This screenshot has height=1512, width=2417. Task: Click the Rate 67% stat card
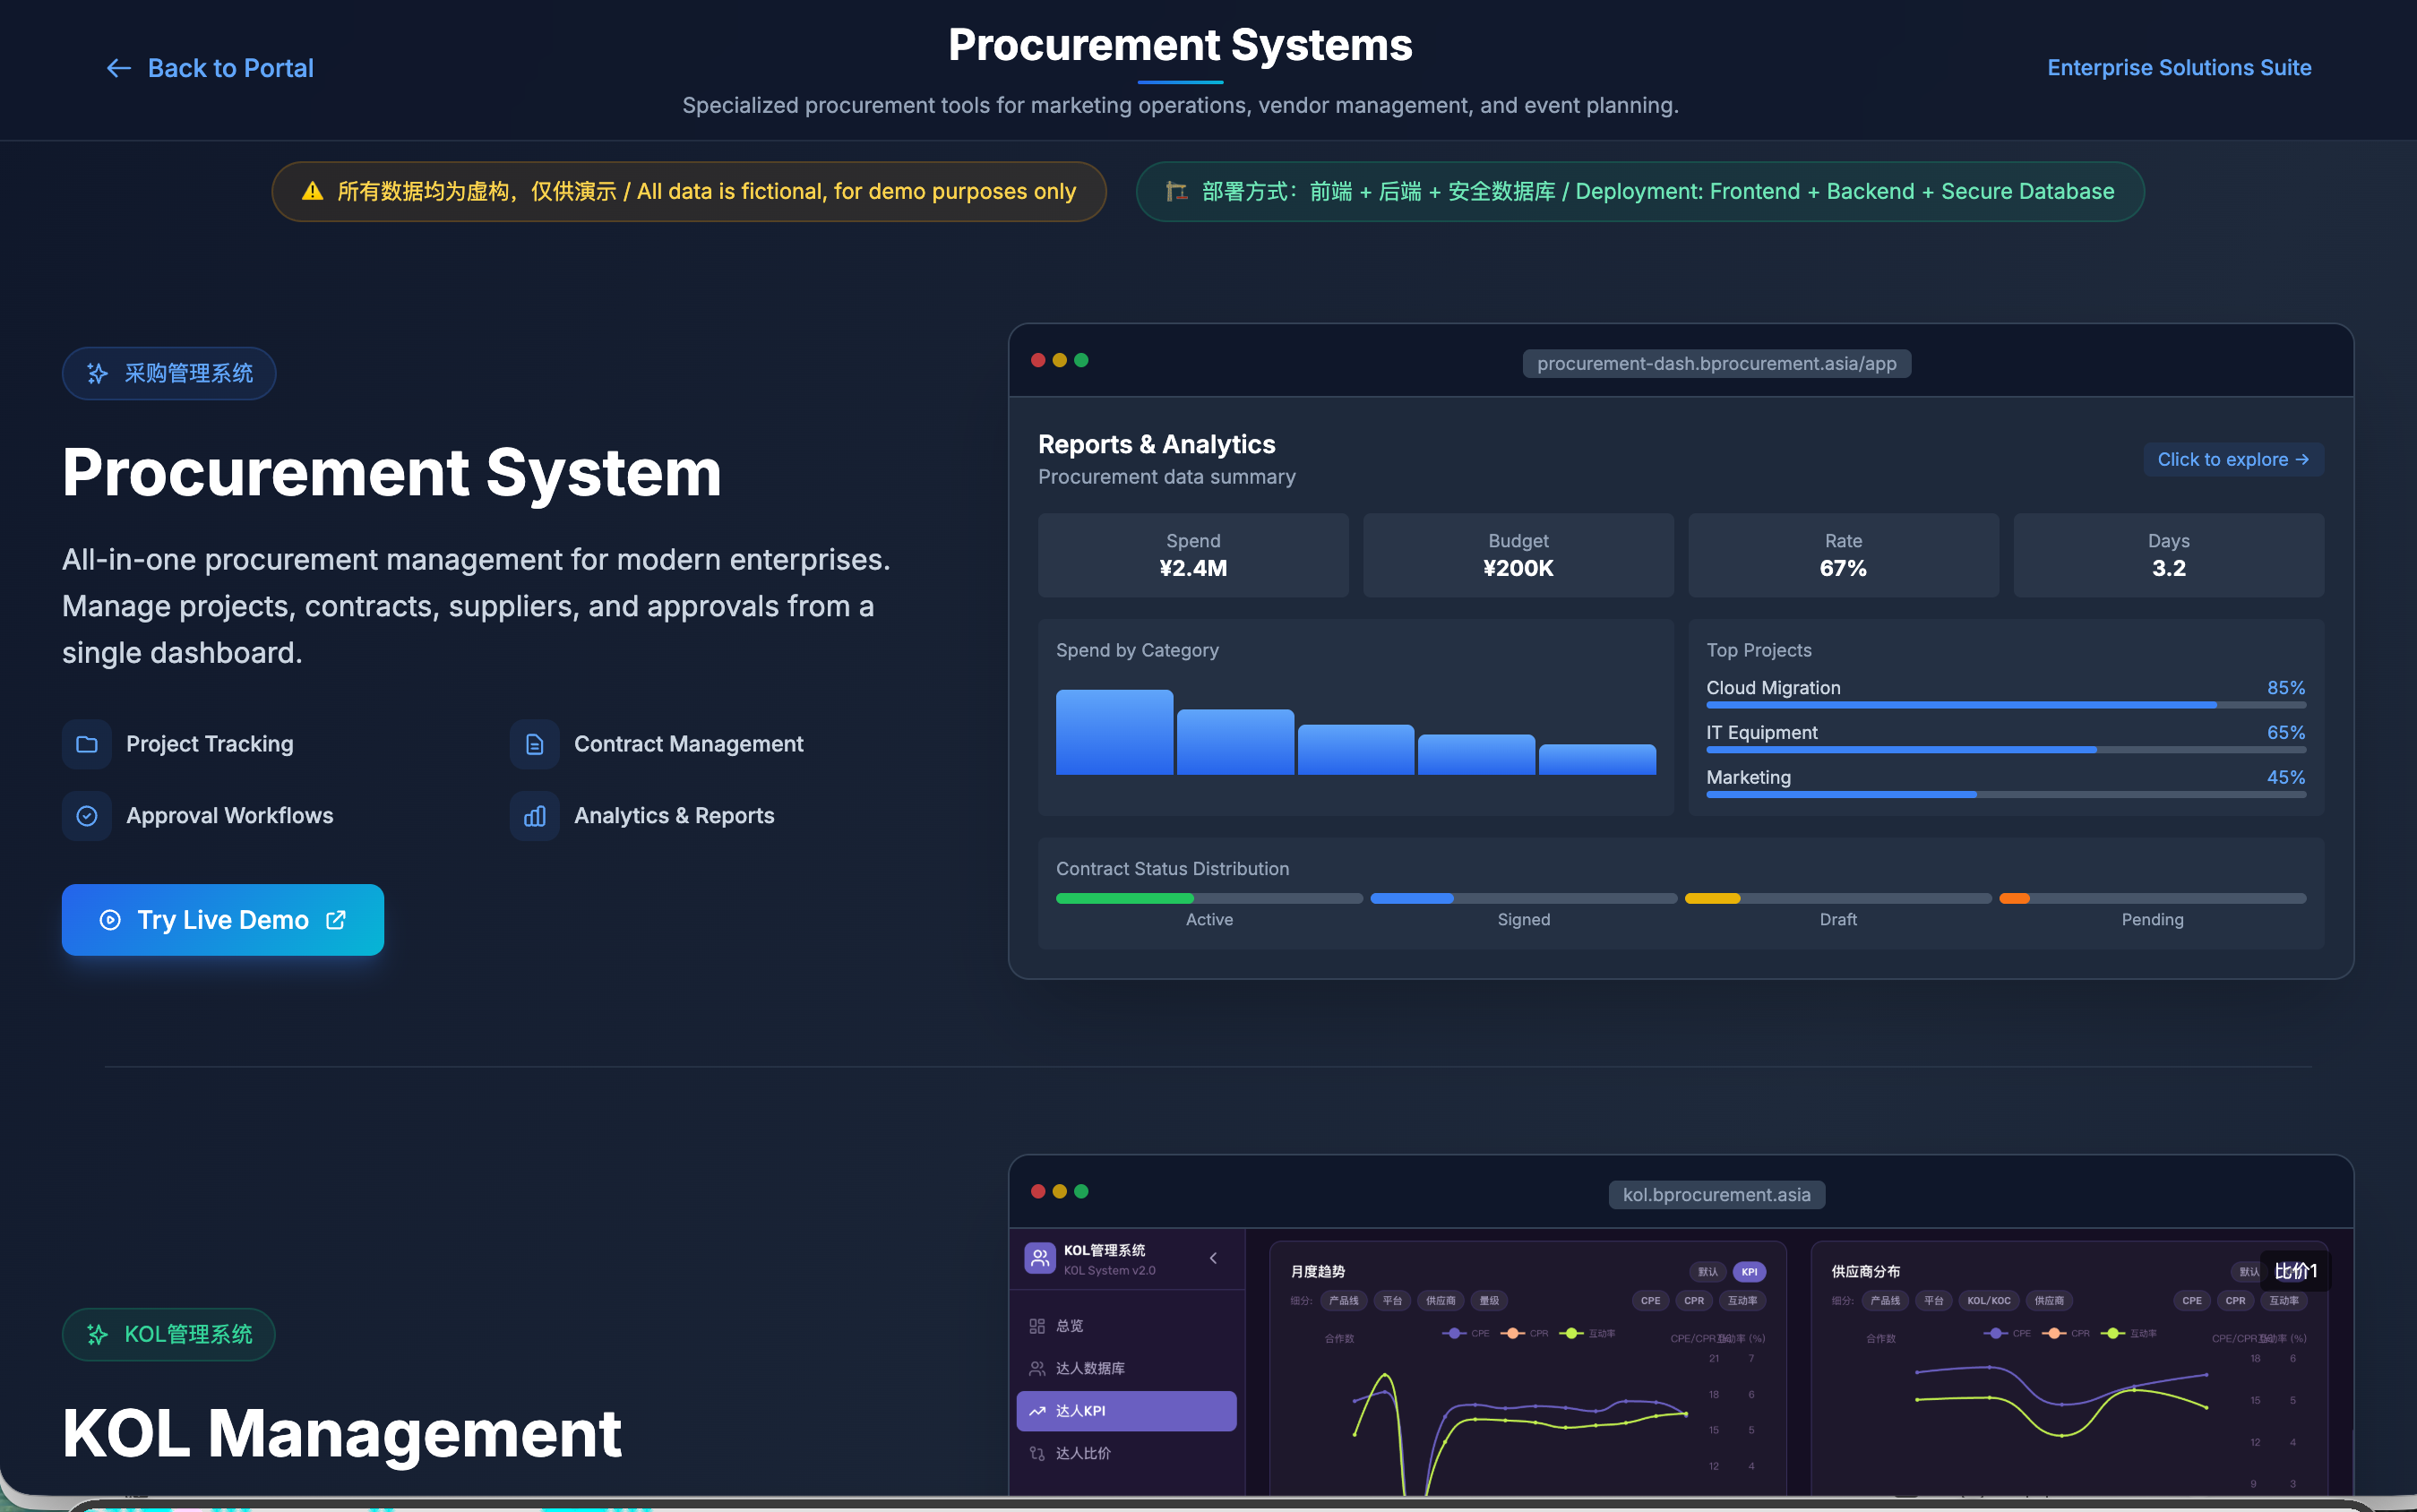pos(1843,555)
